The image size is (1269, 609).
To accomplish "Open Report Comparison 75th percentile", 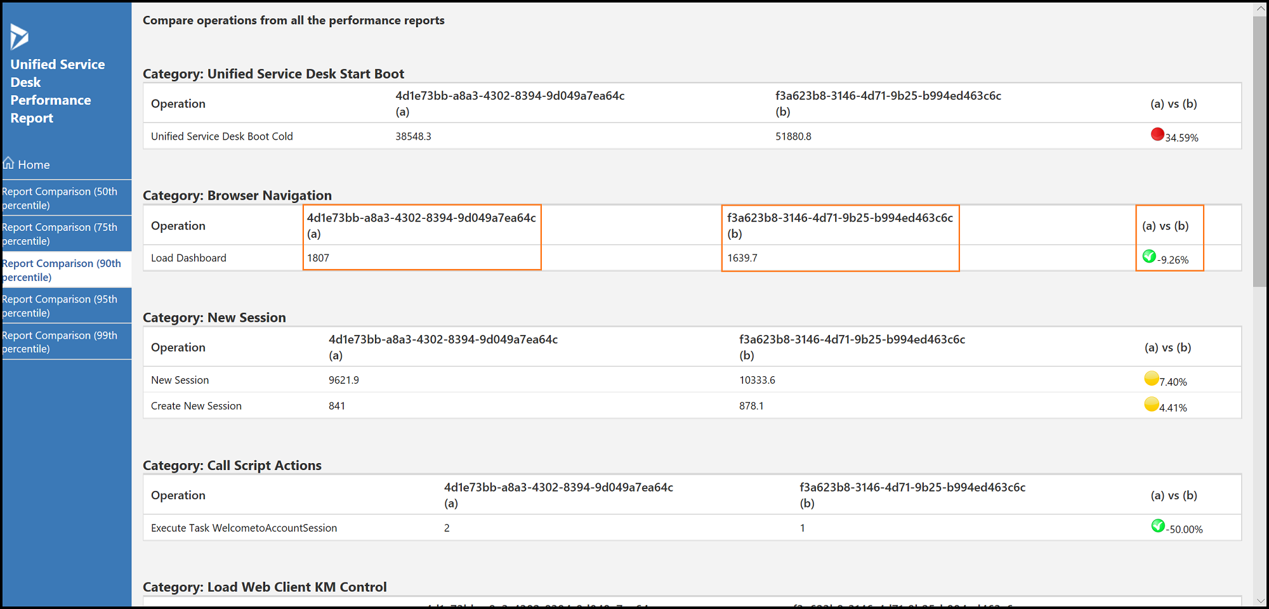I will click(x=66, y=233).
